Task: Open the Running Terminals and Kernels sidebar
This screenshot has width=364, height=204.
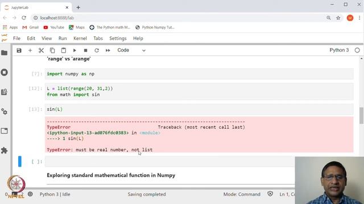Action: (x=5, y=73)
